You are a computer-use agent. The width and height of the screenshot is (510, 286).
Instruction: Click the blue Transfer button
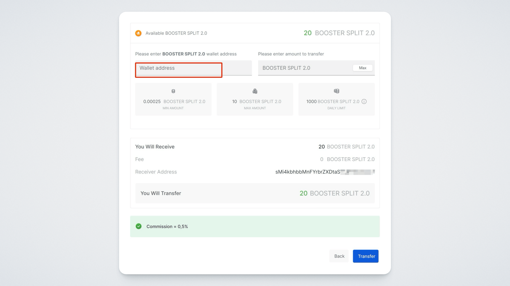click(365, 256)
